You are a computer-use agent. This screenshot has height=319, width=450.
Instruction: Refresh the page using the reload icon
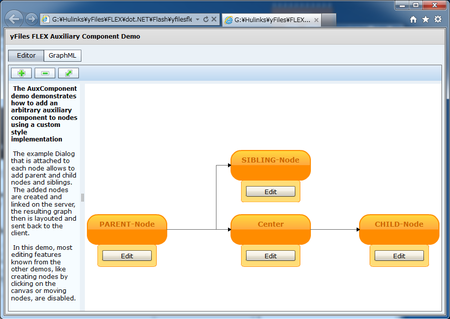coord(205,19)
